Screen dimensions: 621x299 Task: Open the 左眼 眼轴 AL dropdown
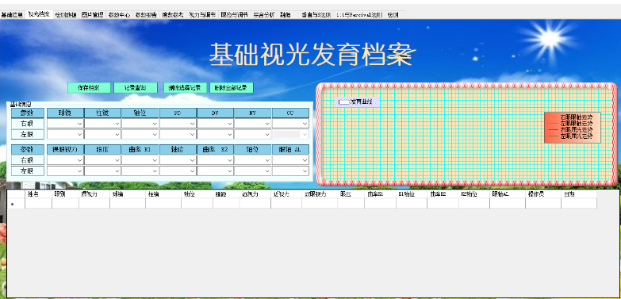click(x=305, y=171)
